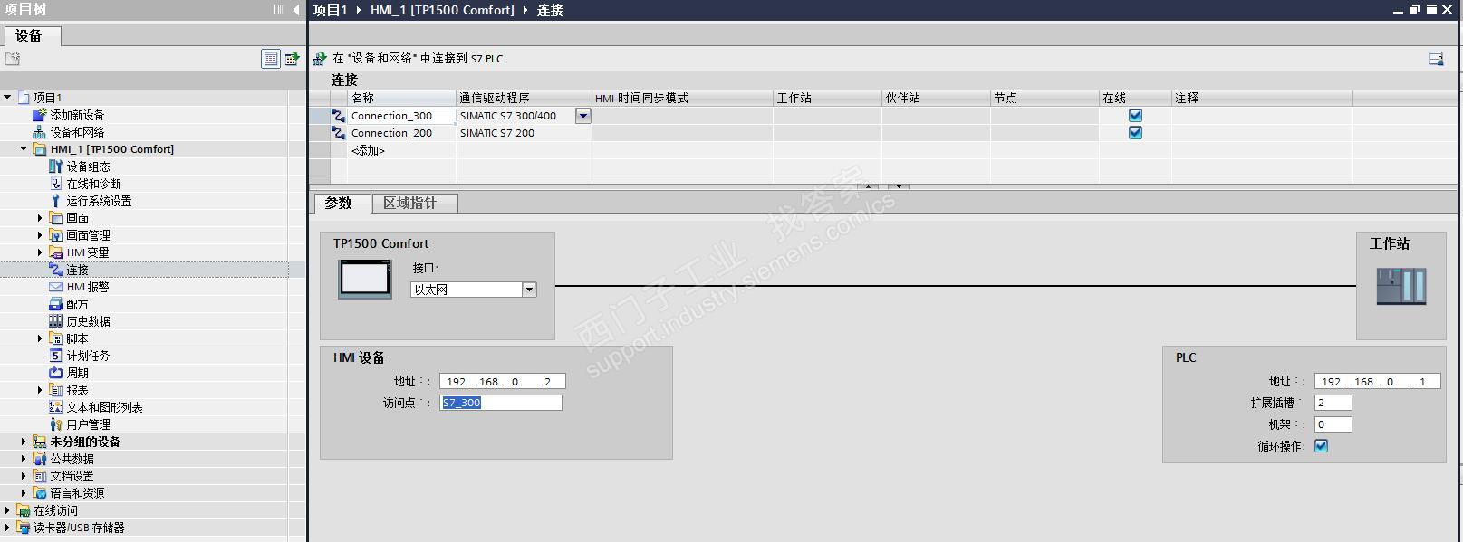Expand the 公共数据 node
This screenshot has height=542, width=1463.
[24, 459]
